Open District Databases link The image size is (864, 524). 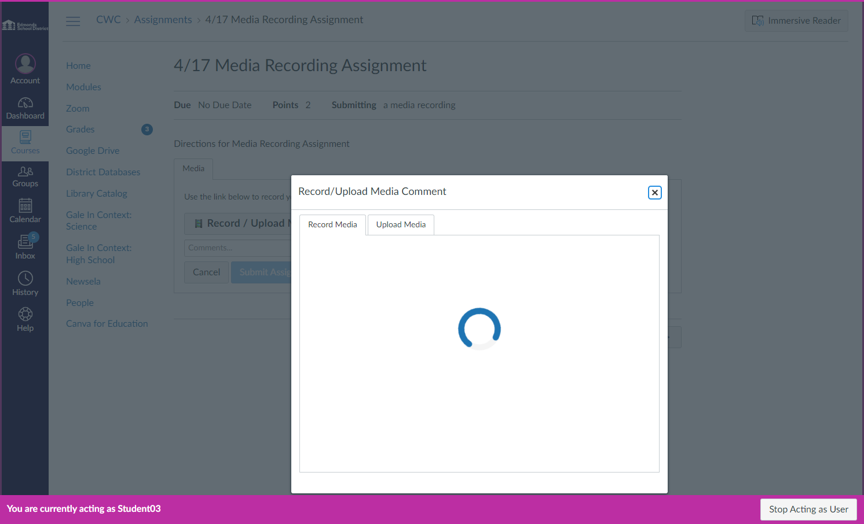pos(103,172)
